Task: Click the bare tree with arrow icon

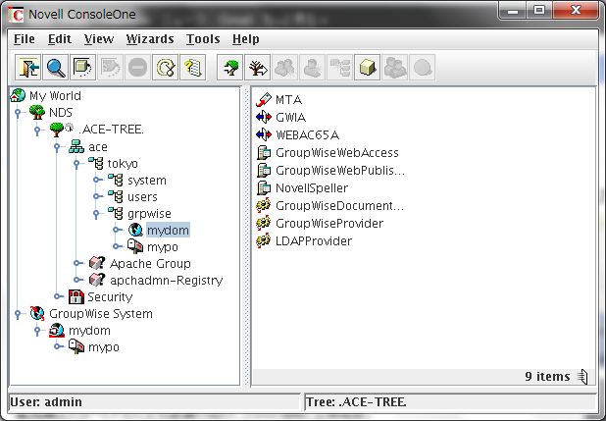Action: [x=257, y=68]
